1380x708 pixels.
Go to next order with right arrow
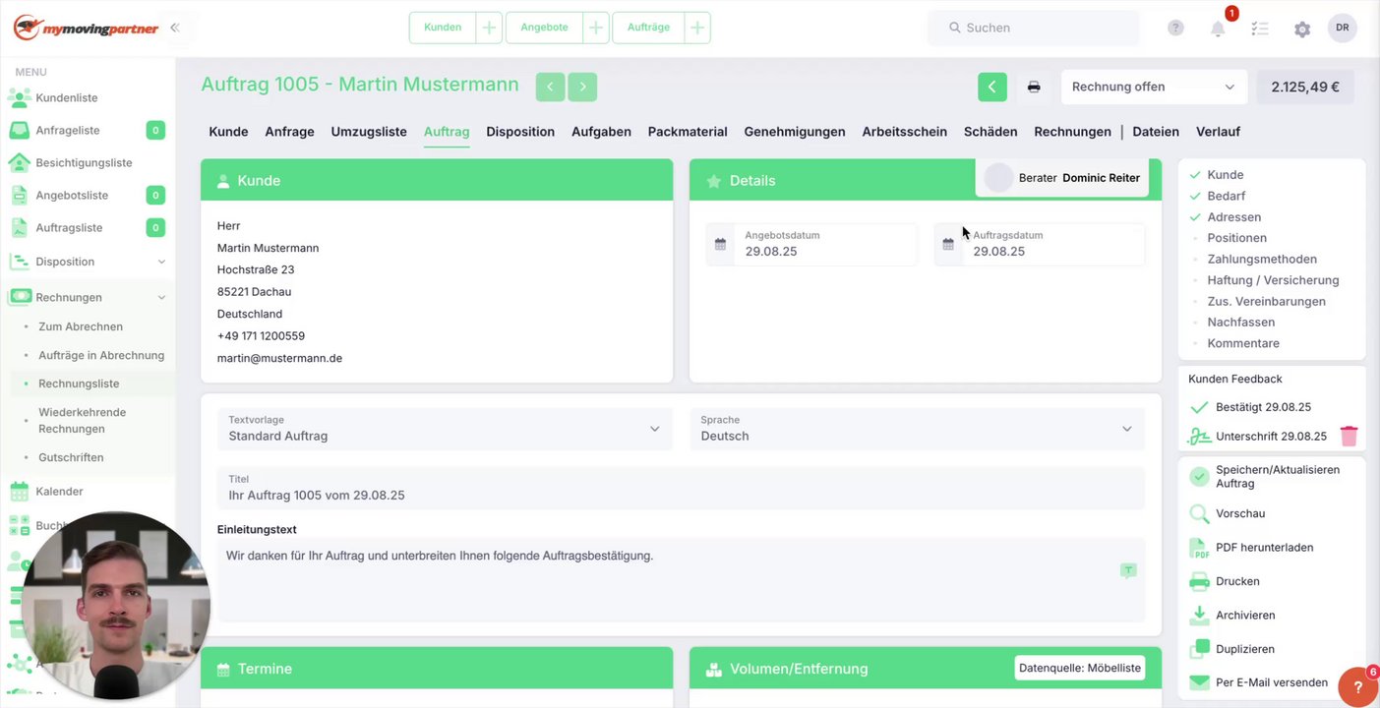point(582,87)
